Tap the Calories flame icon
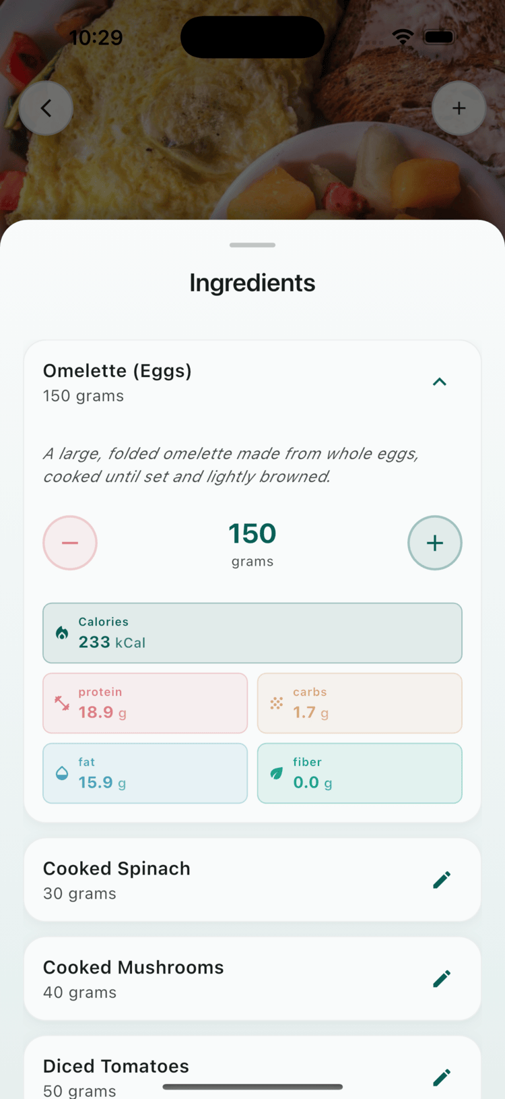 click(62, 633)
